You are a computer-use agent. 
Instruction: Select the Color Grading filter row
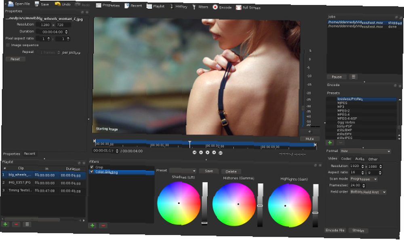click(x=122, y=172)
